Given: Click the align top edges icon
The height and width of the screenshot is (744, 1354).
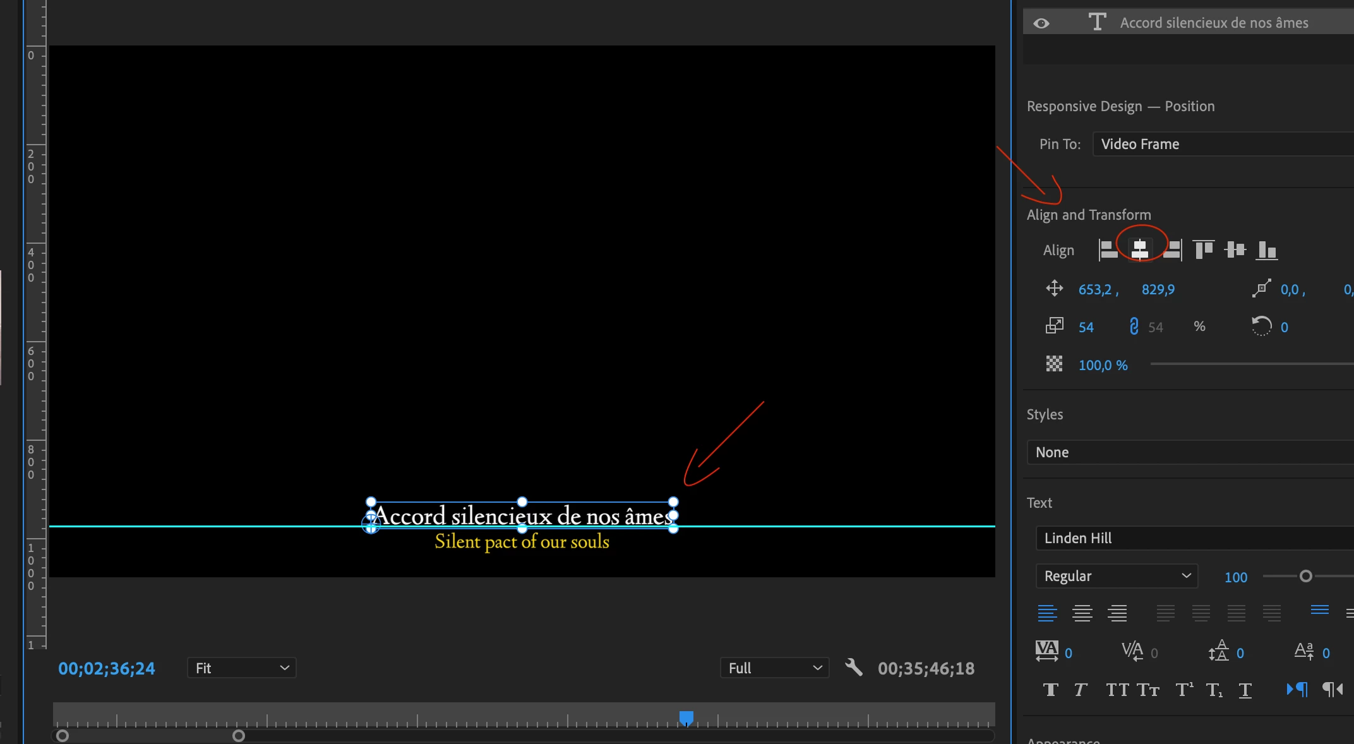Looking at the screenshot, I should 1204,250.
